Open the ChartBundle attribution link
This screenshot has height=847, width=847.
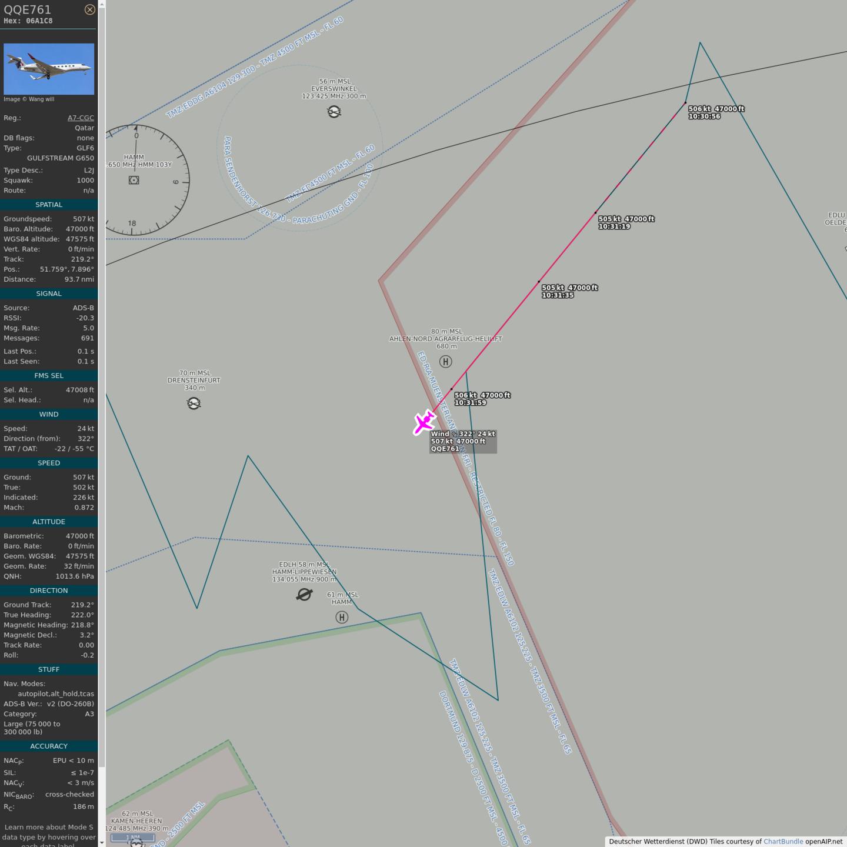[x=783, y=842]
